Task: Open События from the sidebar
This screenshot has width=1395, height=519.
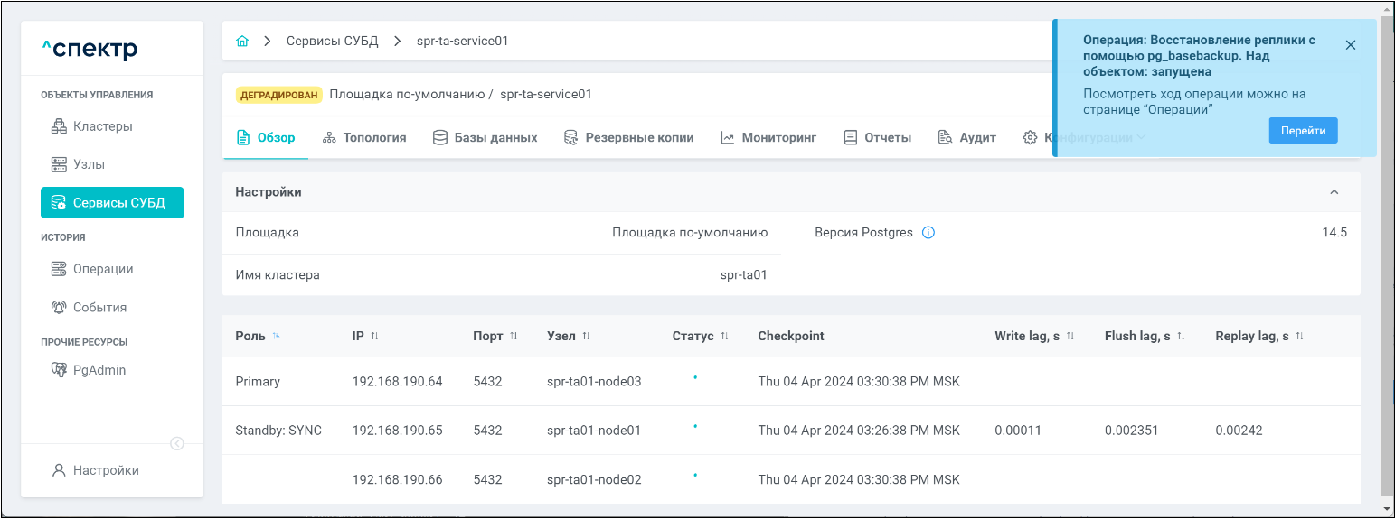Action: pos(99,307)
